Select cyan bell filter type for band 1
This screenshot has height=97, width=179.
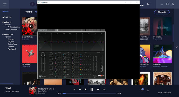point(81,54)
